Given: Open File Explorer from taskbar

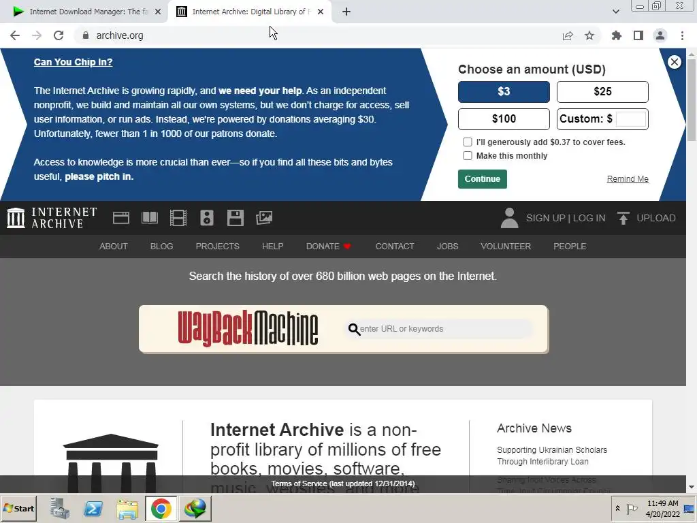Looking at the screenshot, I should click(127, 508).
